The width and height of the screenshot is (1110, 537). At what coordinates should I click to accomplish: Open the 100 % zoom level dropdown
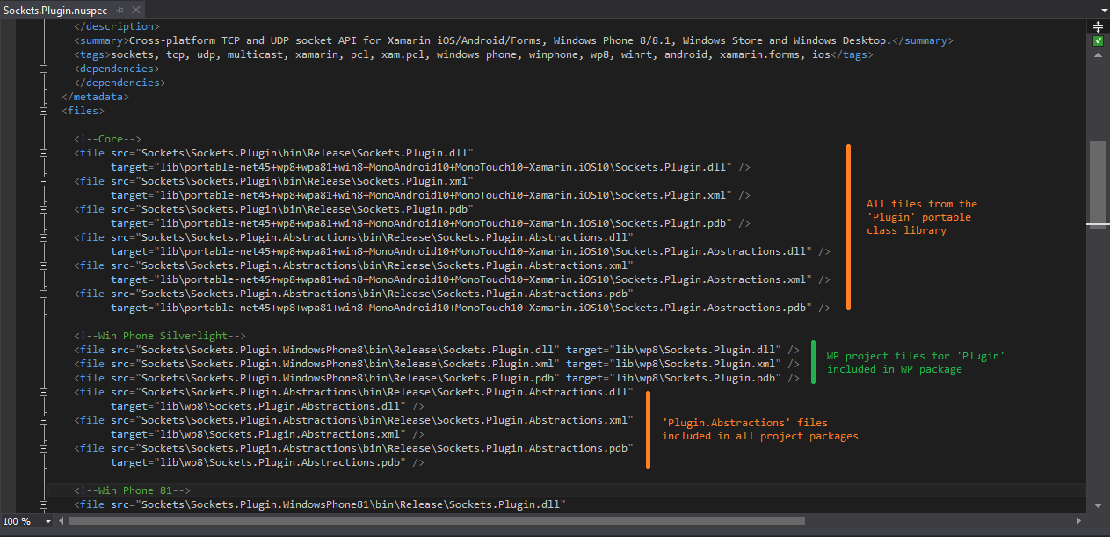point(48,521)
